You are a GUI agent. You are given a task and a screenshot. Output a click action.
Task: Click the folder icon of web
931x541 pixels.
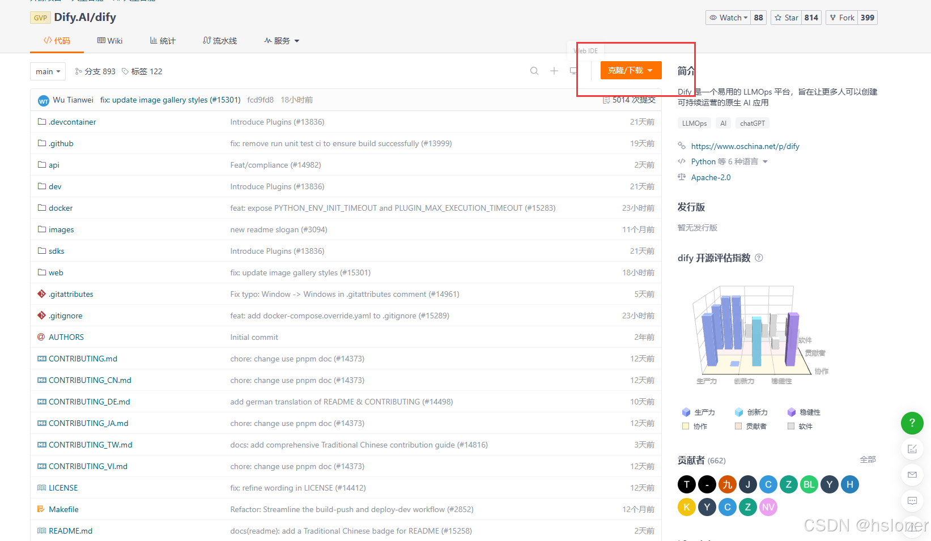(x=41, y=272)
